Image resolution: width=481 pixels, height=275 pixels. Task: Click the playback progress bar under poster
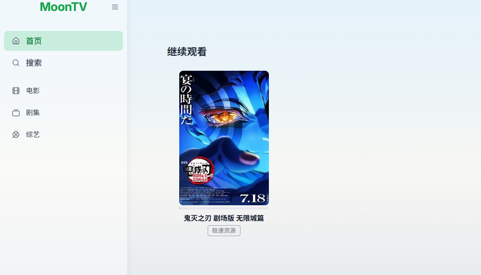point(224,208)
